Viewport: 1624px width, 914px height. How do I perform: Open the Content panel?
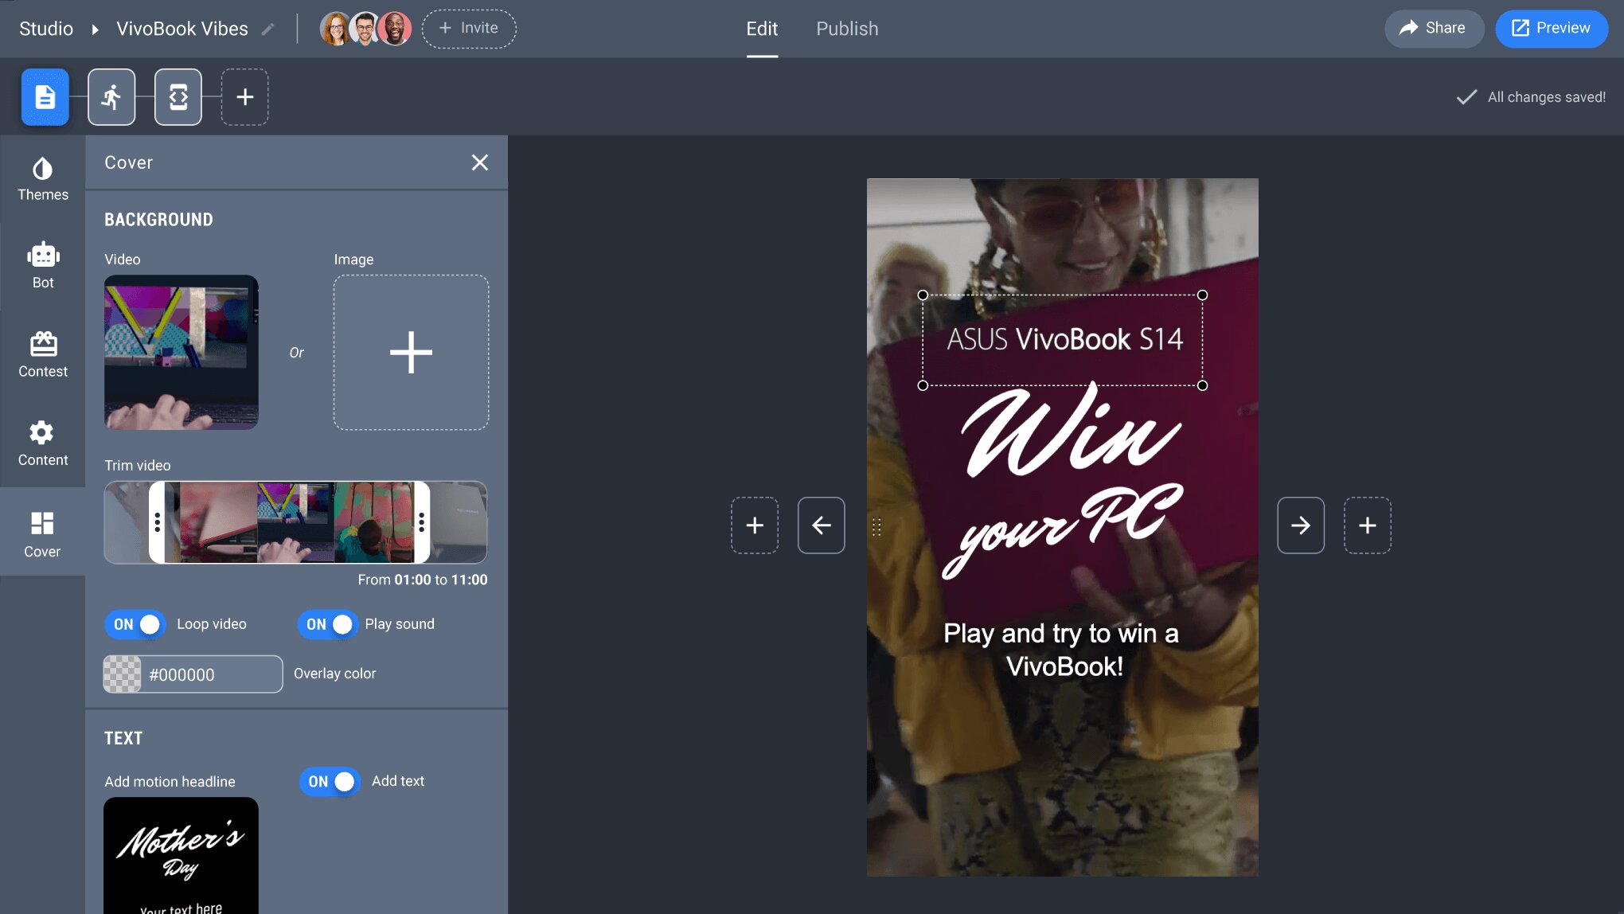pyautogui.click(x=42, y=444)
